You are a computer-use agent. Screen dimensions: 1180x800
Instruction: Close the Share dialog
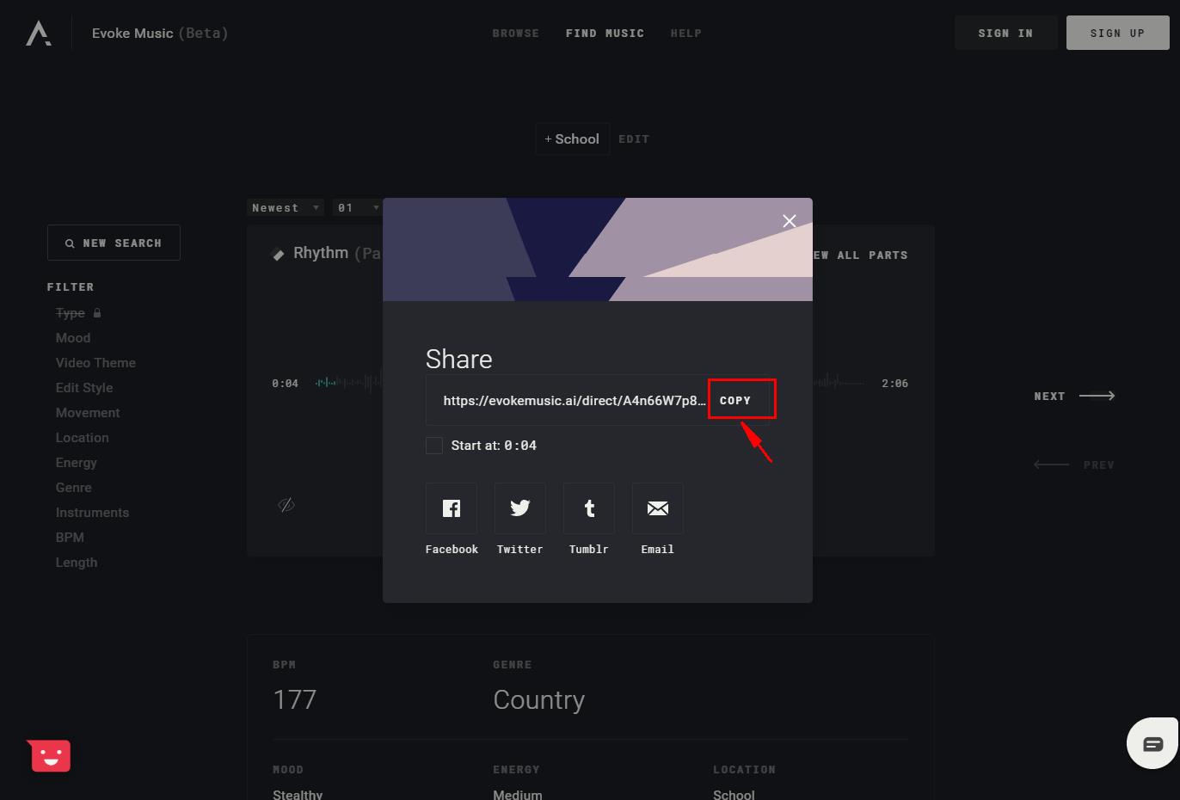tap(790, 221)
